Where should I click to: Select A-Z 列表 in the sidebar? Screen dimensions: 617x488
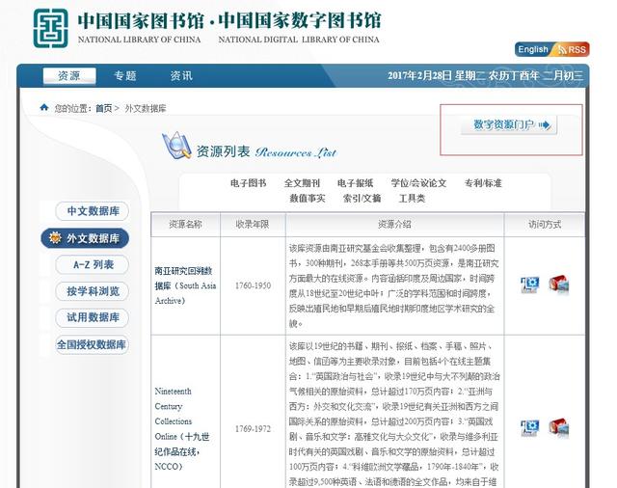[x=93, y=264]
